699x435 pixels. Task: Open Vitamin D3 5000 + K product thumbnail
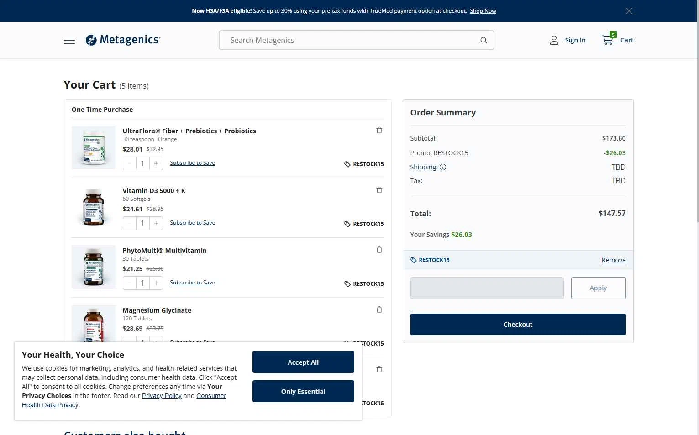(94, 207)
